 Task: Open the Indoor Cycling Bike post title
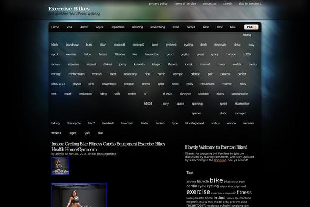(109, 146)
